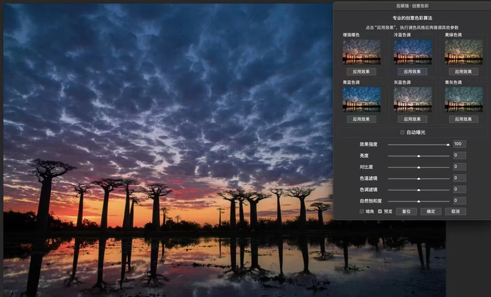Apply the 增强暖色 effect with 应用效果

361,71
